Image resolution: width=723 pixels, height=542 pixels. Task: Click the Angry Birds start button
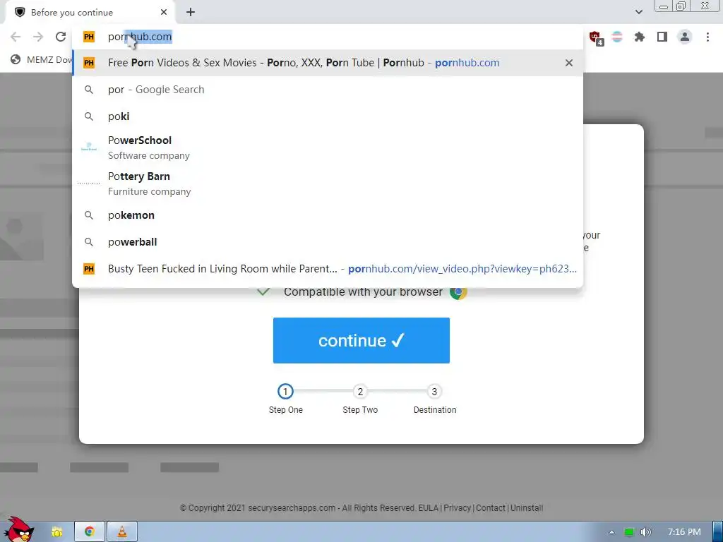[18, 529]
